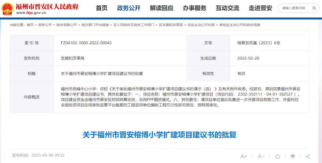Open the 走进晋安 menu item

click(260, 8)
